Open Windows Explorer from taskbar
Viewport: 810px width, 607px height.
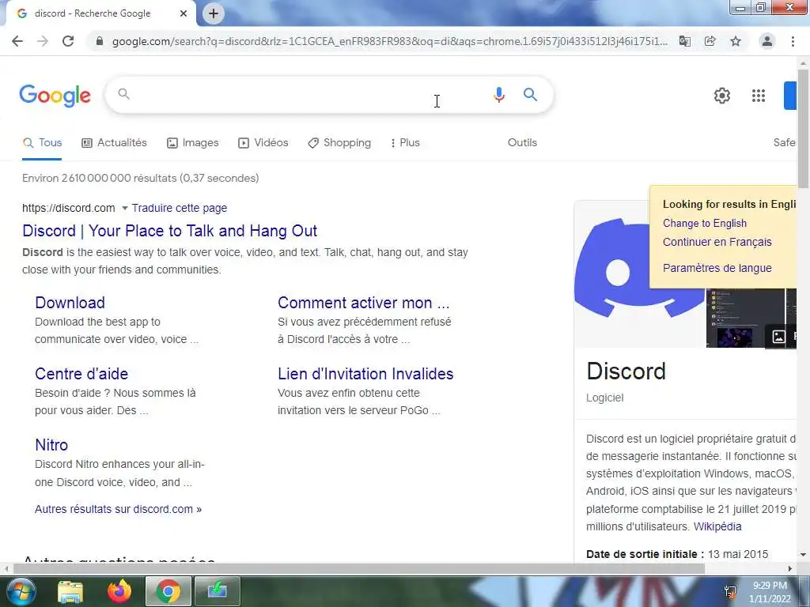(70, 593)
